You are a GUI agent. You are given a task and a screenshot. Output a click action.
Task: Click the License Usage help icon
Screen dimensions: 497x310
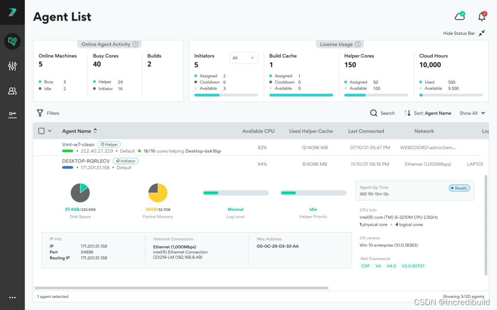coord(359,44)
